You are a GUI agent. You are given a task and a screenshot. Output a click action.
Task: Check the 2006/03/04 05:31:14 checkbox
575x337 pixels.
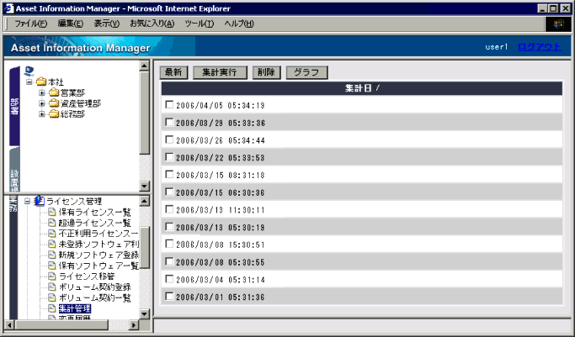[169, 279]
